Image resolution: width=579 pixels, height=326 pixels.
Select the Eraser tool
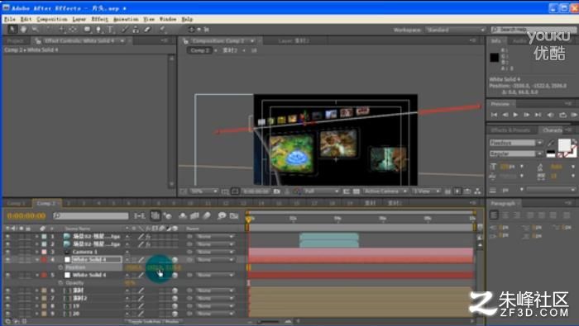(x=147, y=30)
